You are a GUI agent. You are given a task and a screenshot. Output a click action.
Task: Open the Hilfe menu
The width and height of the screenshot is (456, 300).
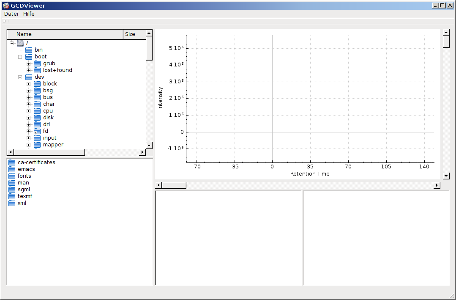click(x=29, y=14)
